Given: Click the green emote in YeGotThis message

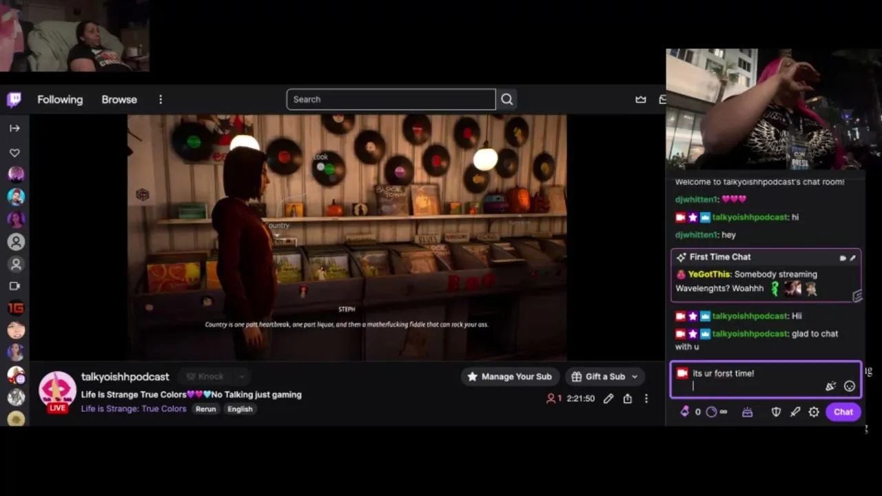Looking at the screenshot, I should [x=775, y=289].
